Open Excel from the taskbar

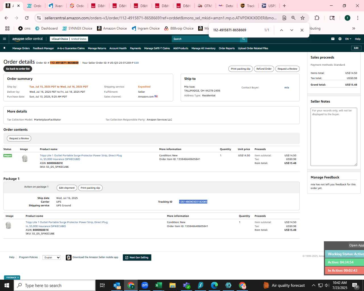(159, 285)
